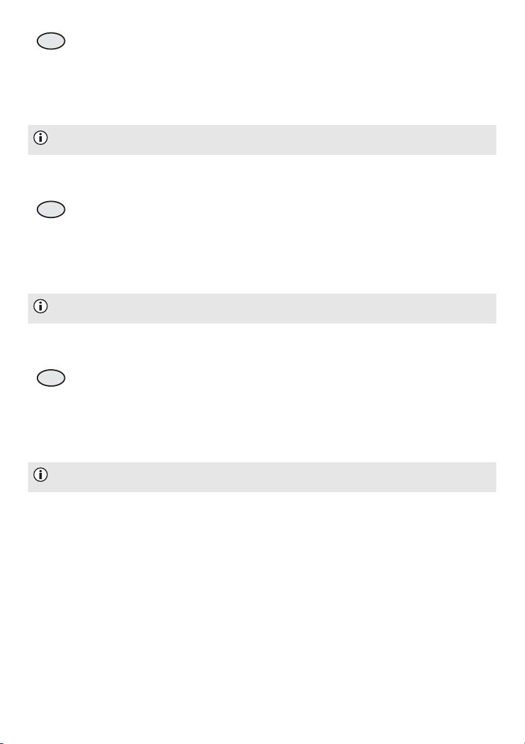The width and height of the screenshot is (525, 744).
Task: Tap the oval key above the first note bar
Action: click(x=51, y=42)
